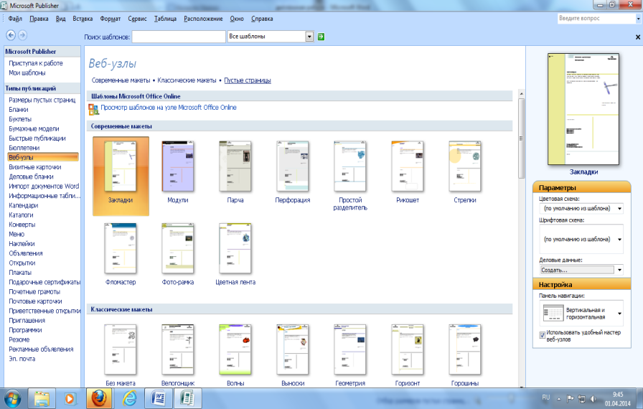Open Windows Explorer folder on taskbar
The image size is (643, 409).
tap(42, 398)
